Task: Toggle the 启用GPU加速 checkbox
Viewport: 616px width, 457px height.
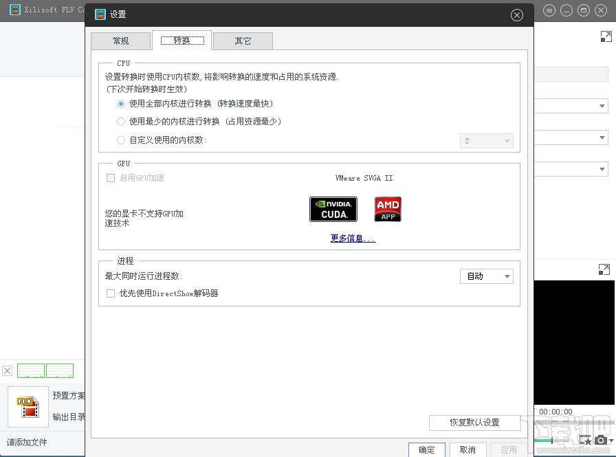Action: [x=111, y=178]
